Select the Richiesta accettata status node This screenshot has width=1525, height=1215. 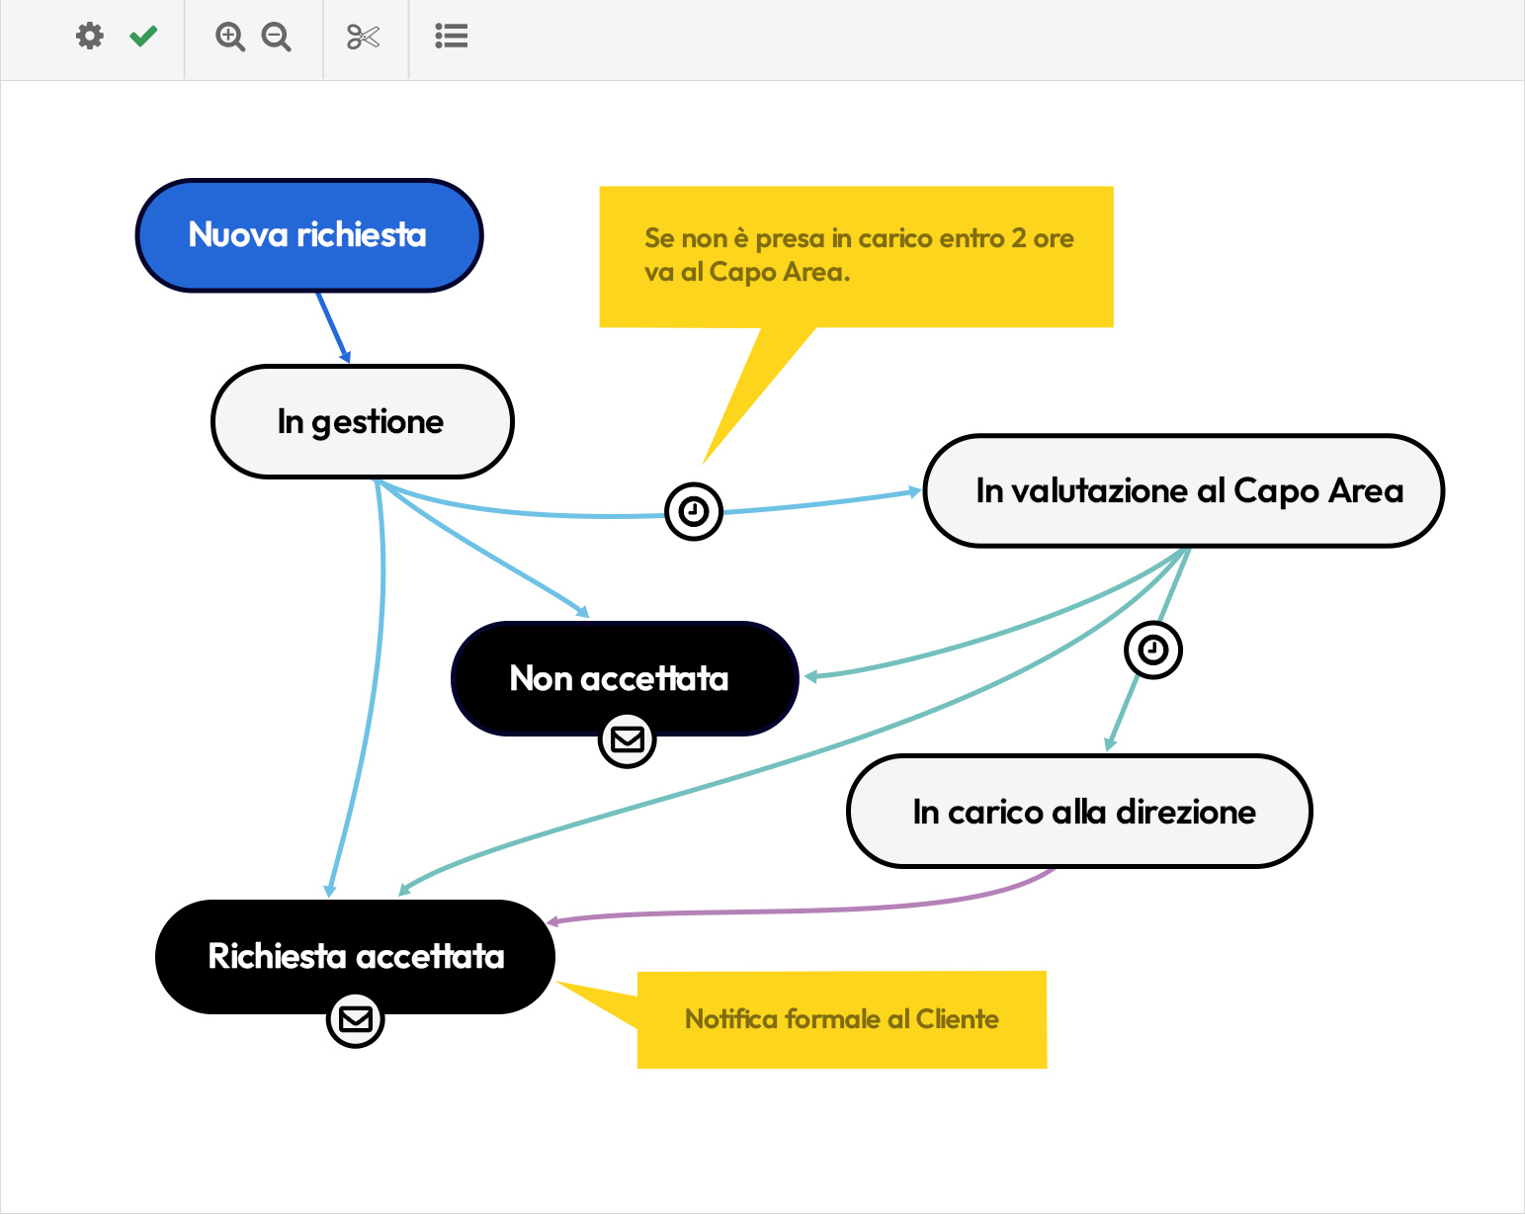[354, 956]
